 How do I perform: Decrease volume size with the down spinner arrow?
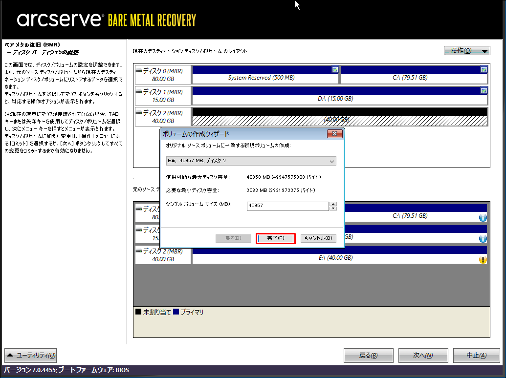point(333,209)
